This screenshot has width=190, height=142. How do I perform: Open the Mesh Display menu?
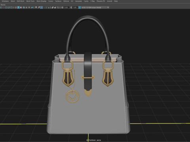click(42, 1)
